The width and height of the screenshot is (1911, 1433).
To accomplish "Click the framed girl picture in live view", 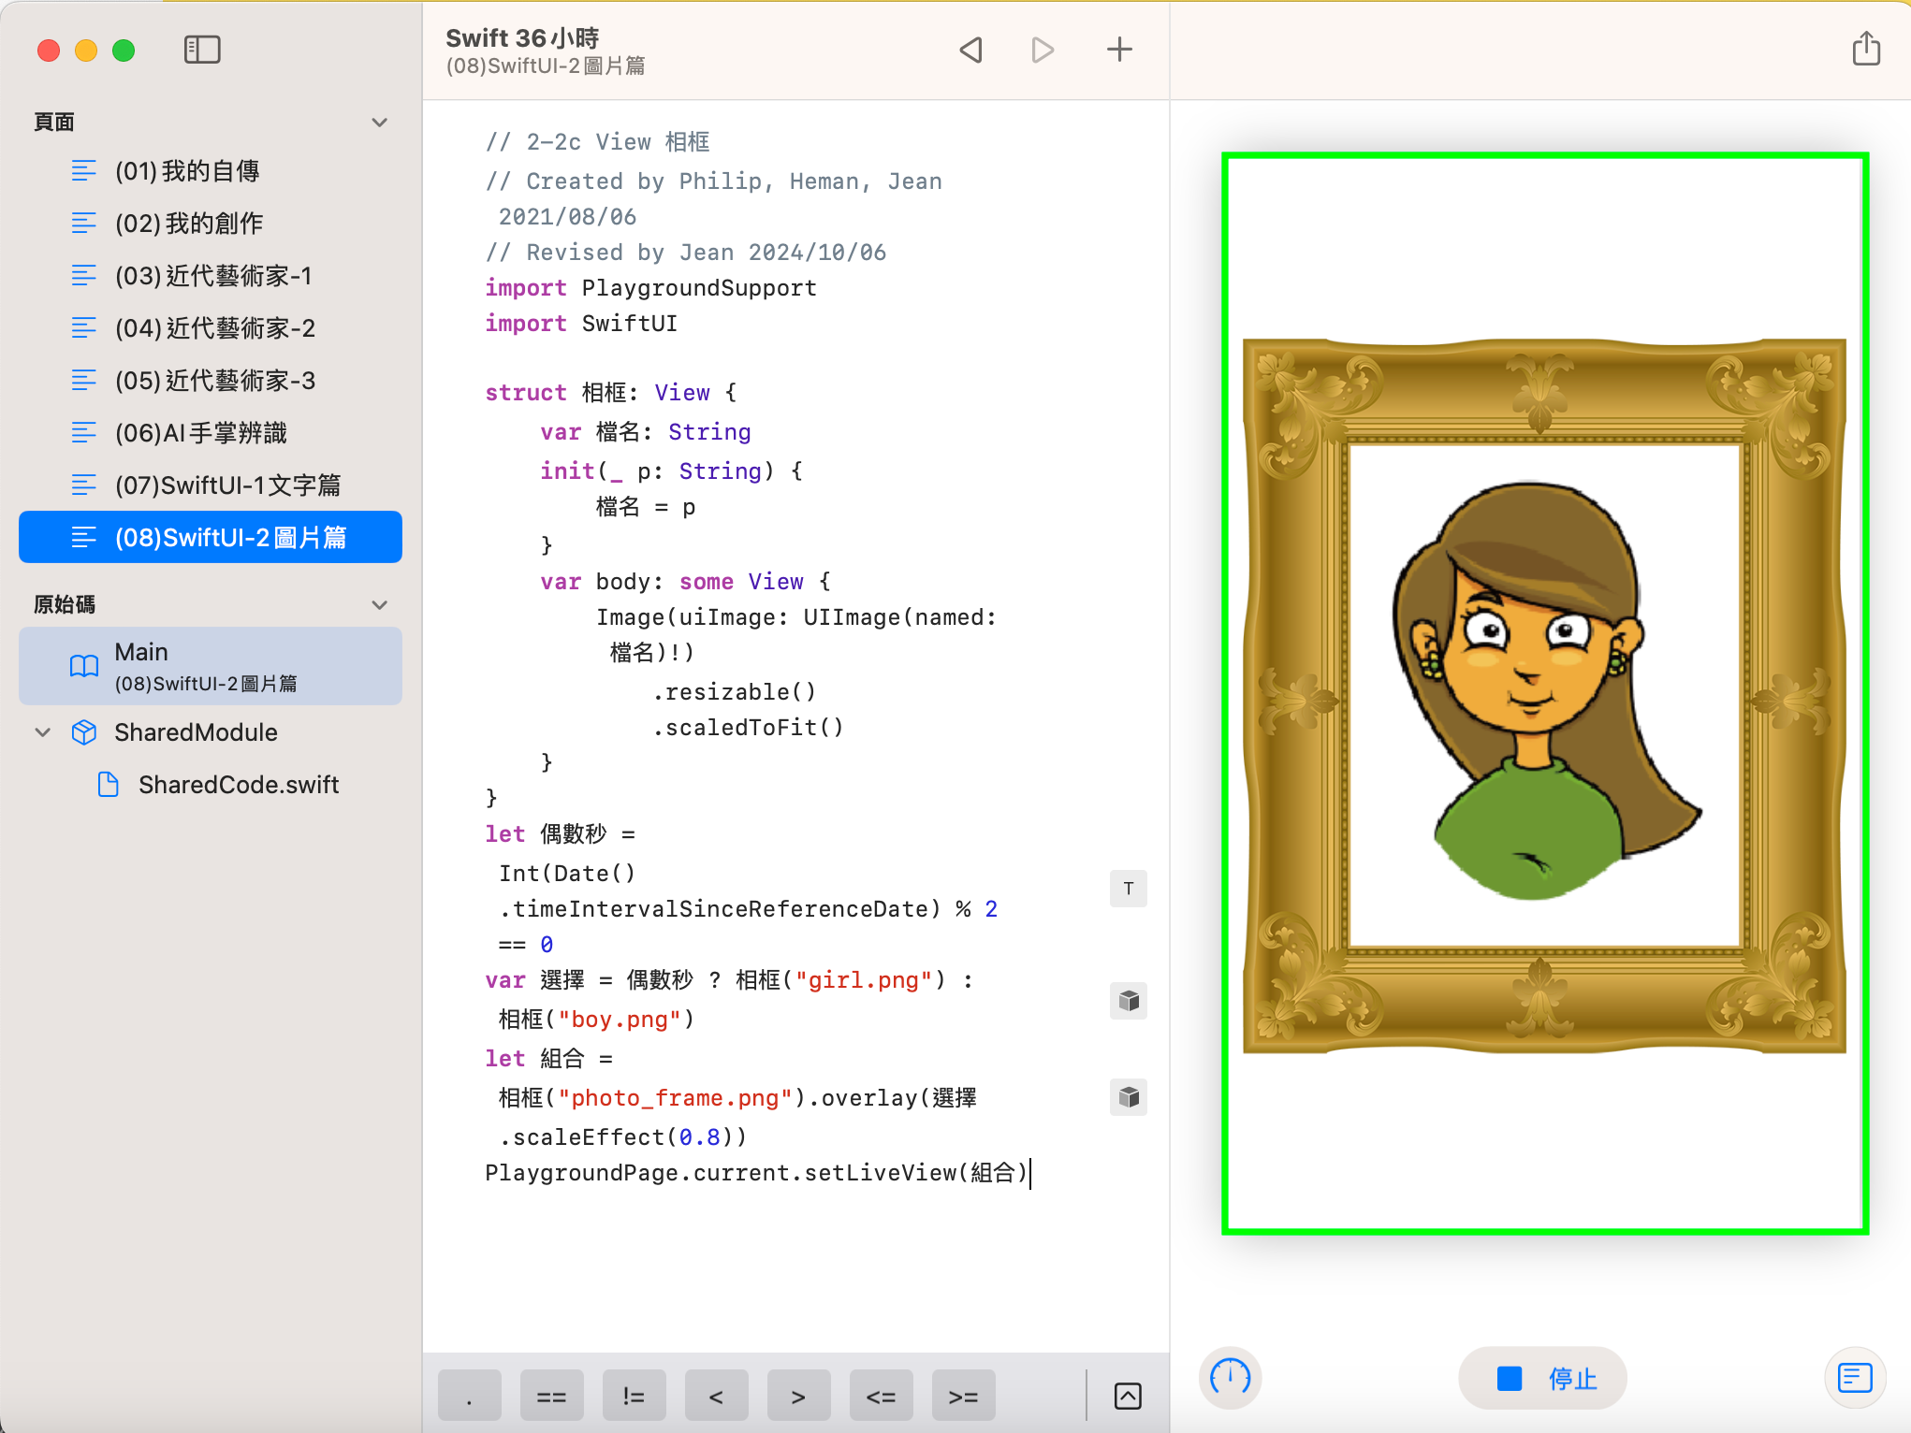I will coord(1544,695).
